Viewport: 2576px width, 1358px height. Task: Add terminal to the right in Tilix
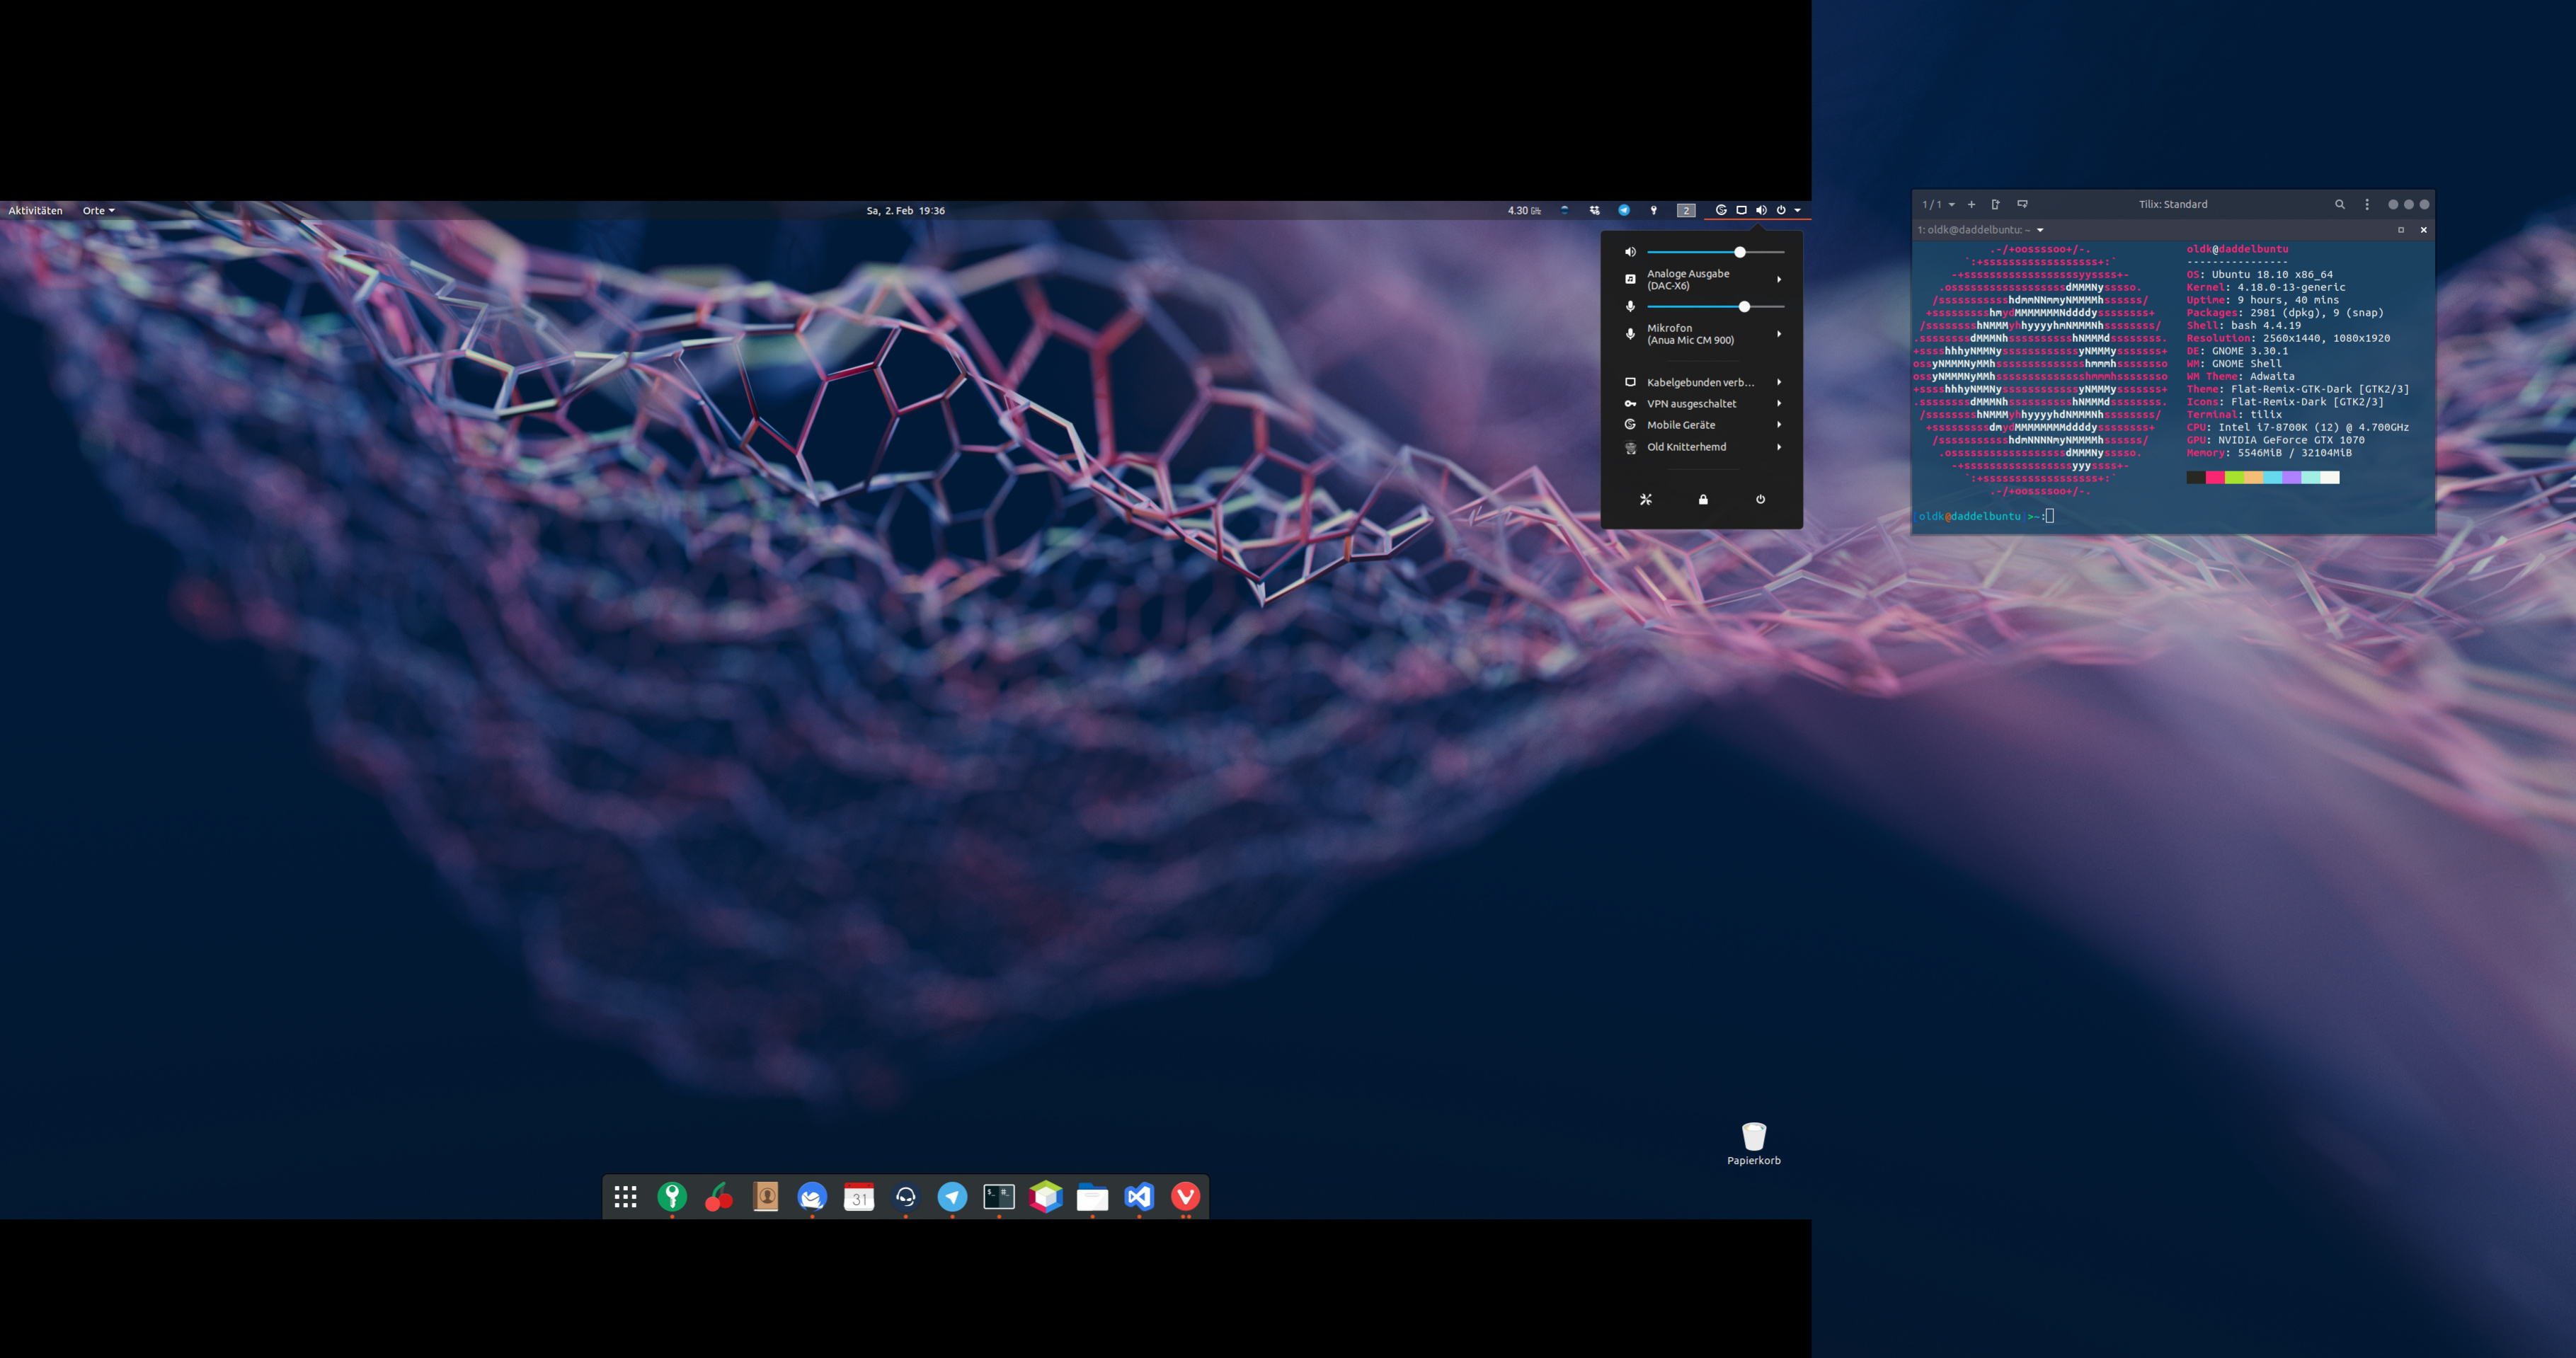[x=1996, y=204]
